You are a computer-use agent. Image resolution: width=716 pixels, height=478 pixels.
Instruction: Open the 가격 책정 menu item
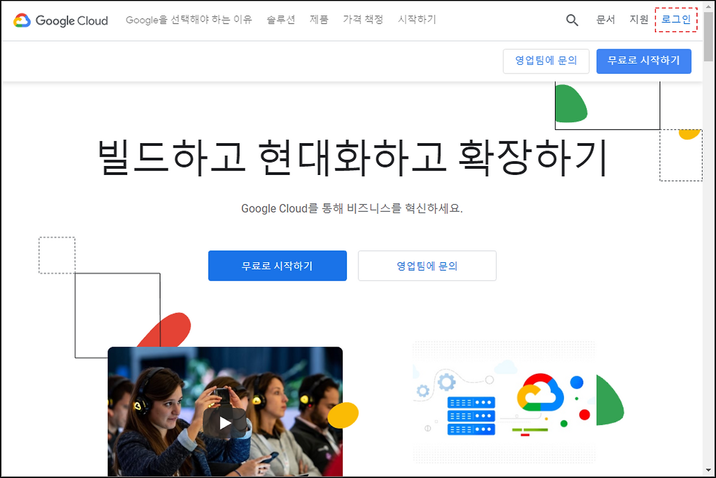(363, 20)
